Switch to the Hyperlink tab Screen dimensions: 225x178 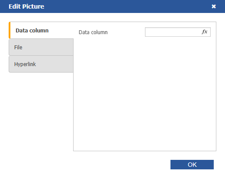pyautogui.click(x=41, y=64)
